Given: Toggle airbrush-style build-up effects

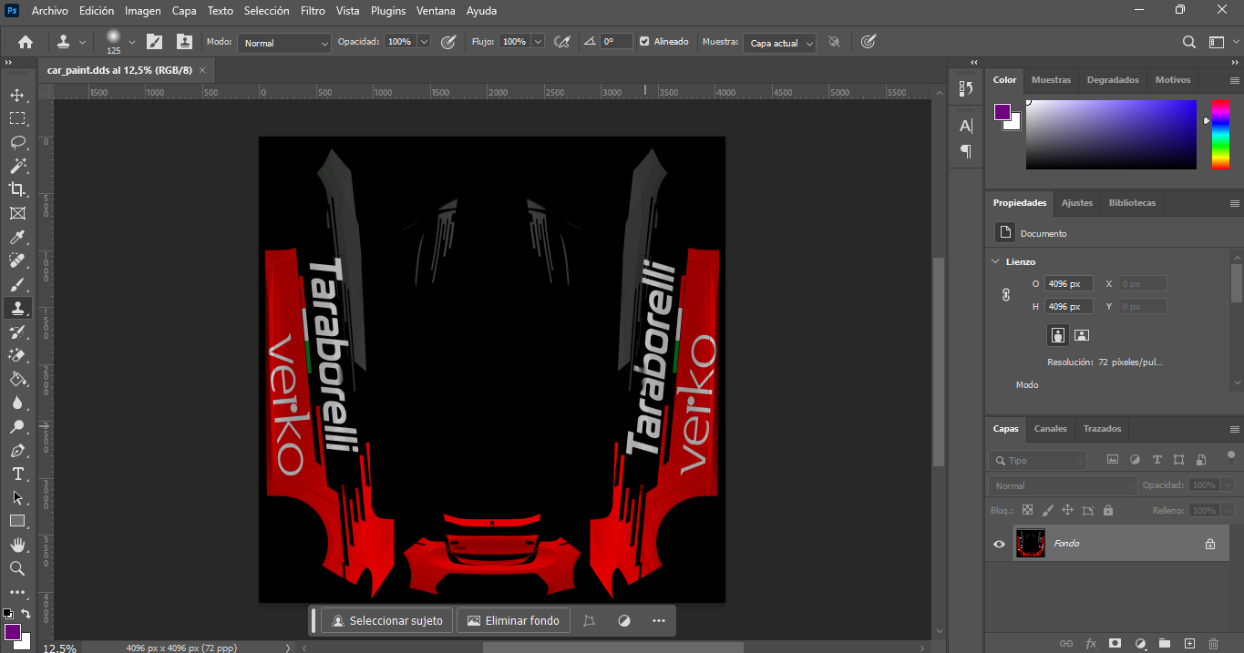Looking at the screenshot, I should pyautogui.click(x=563, y=42).
